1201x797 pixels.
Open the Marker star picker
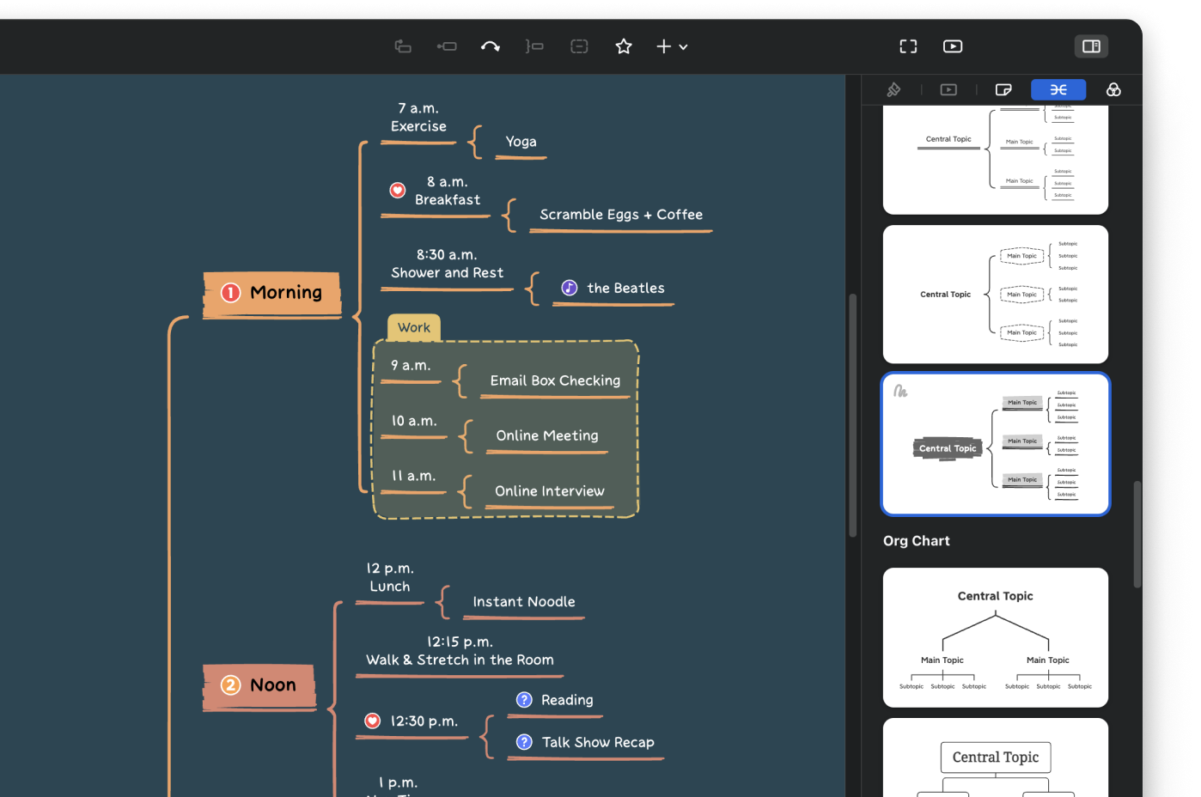[x=623, y=46]
